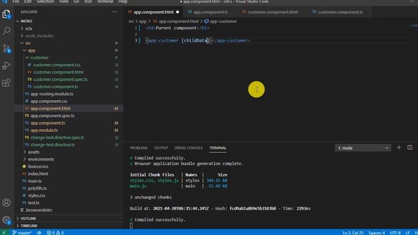Split the terminal panel
Viewport: 418px width, 235px height.
(x=410, y=148)
